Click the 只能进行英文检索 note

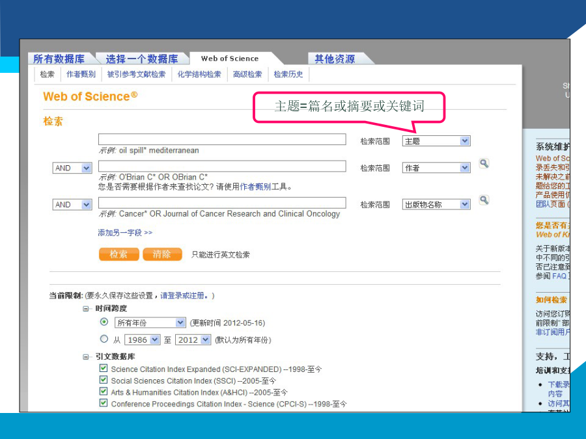pos(221,255)
